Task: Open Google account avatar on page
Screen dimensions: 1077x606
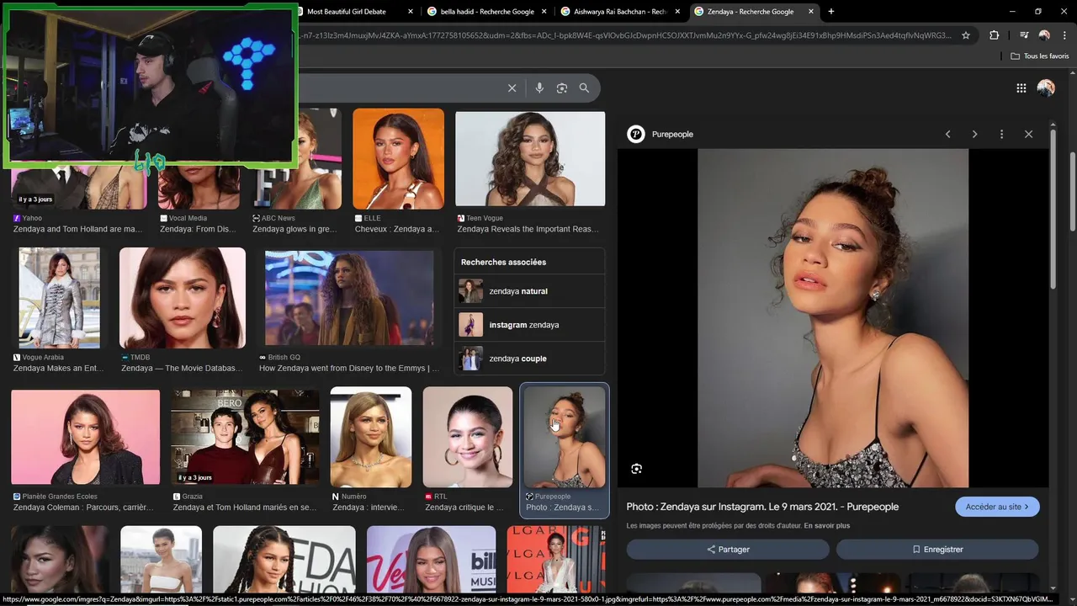Action: click(1046, 88)
